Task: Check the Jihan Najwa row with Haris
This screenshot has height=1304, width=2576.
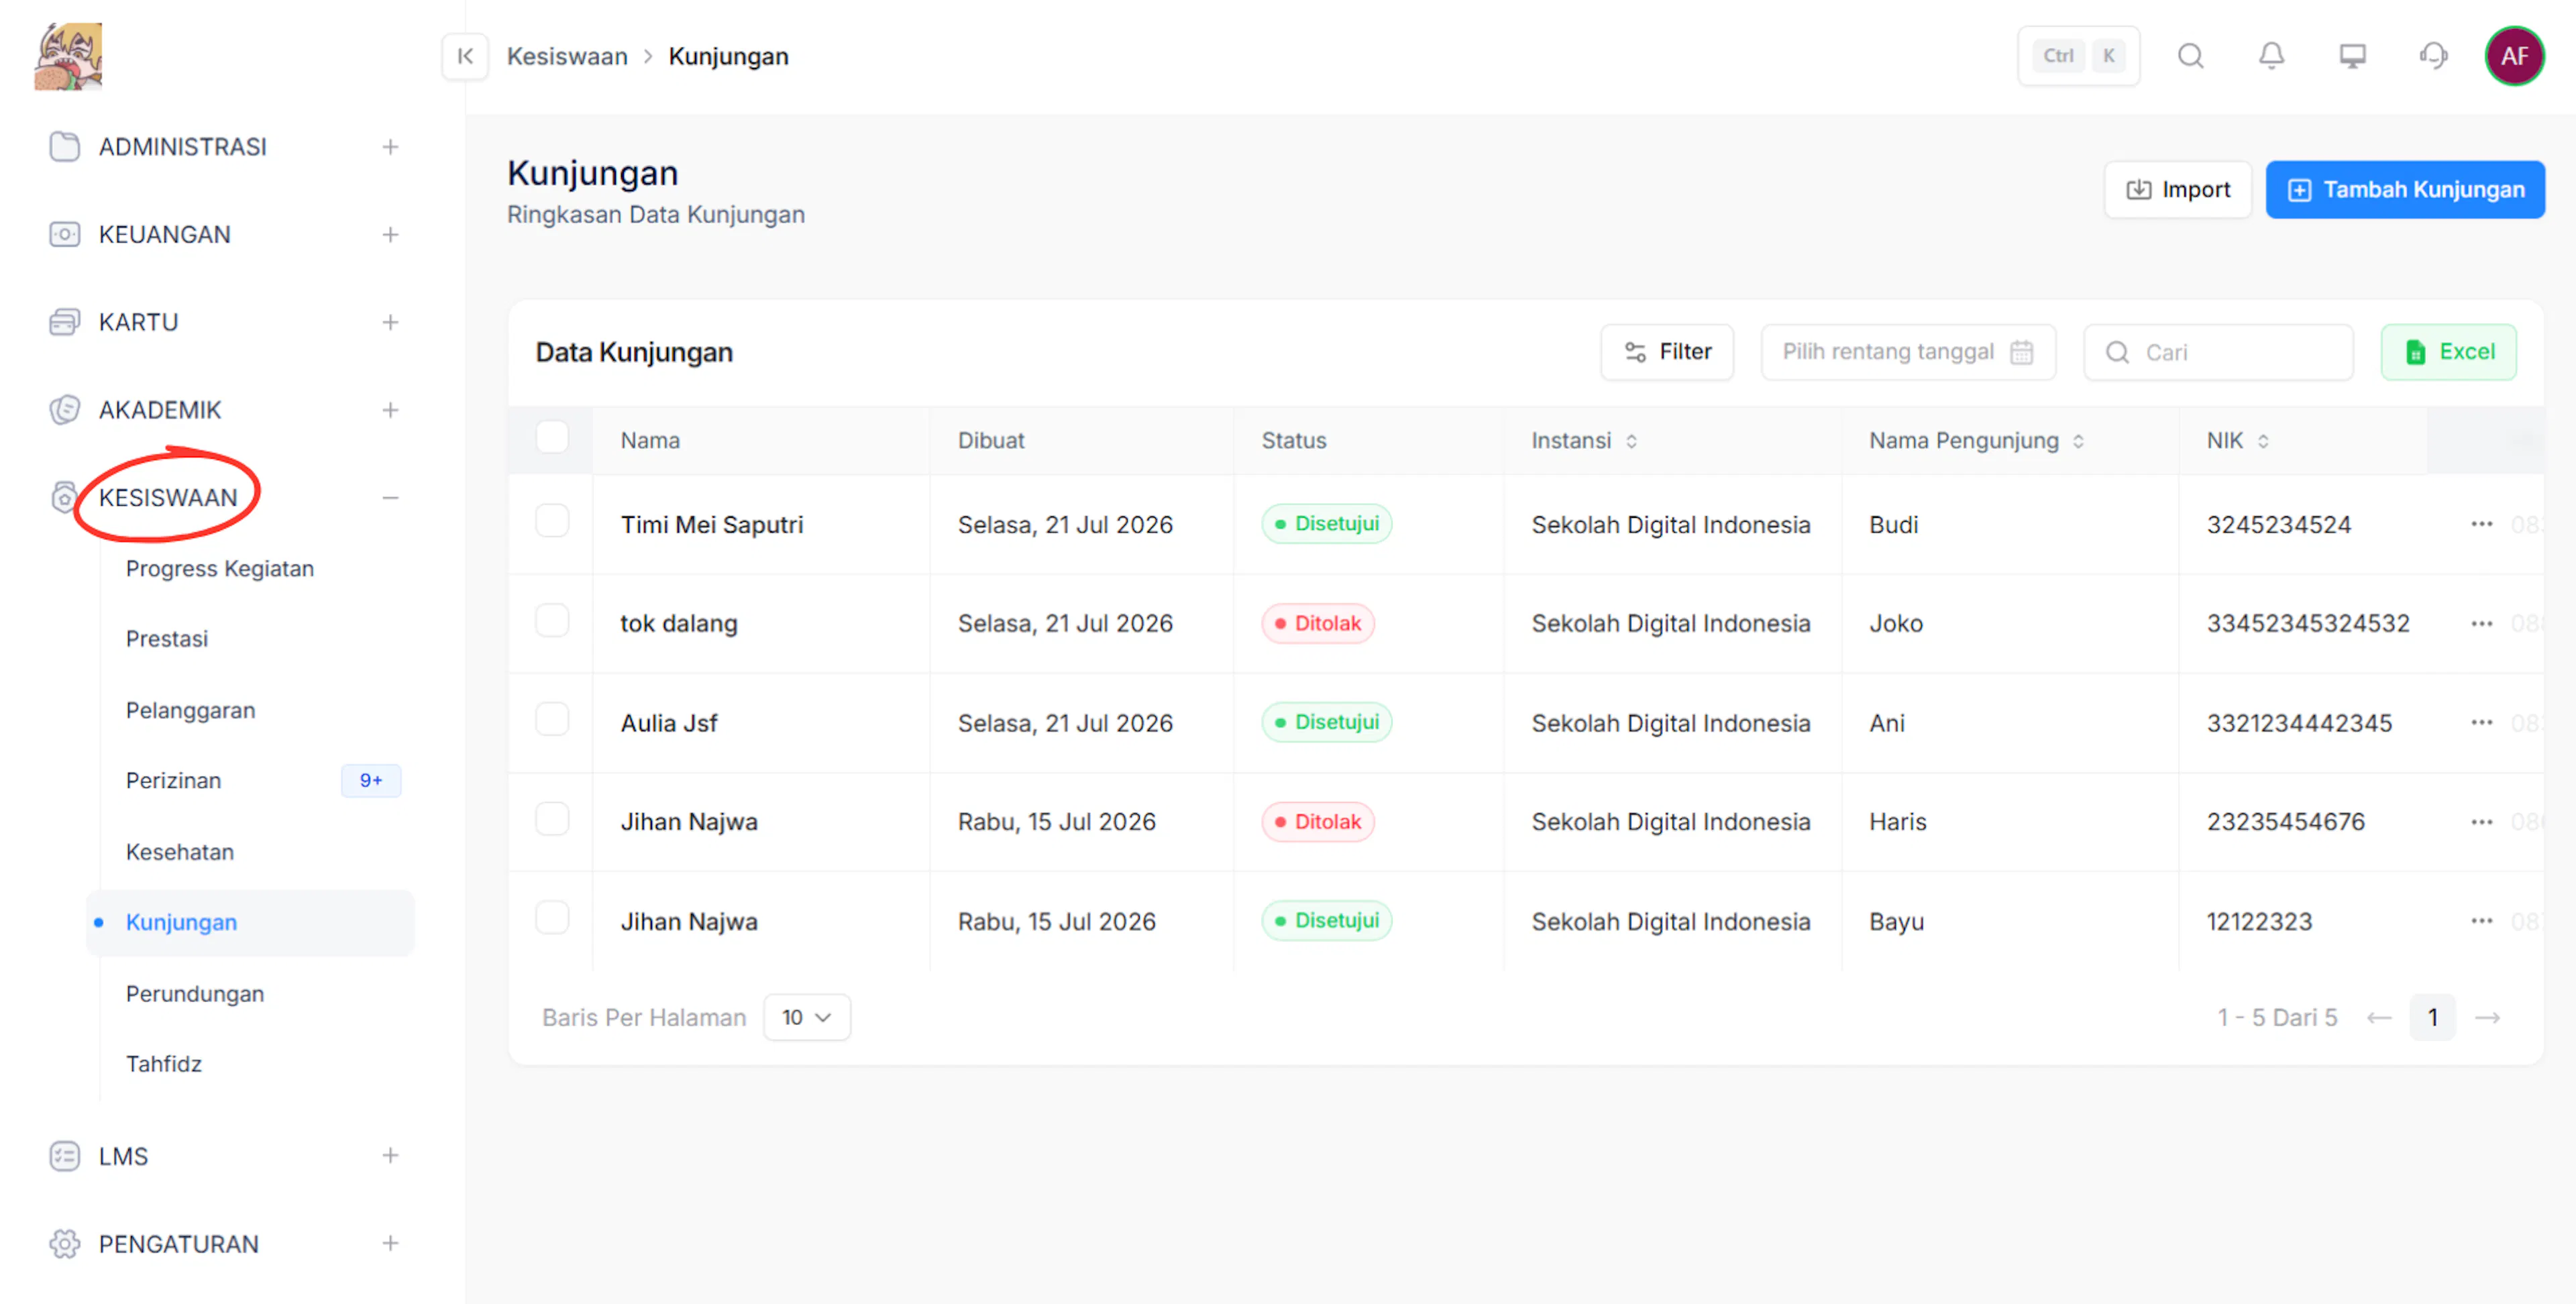Action: (x=552, y=819)
